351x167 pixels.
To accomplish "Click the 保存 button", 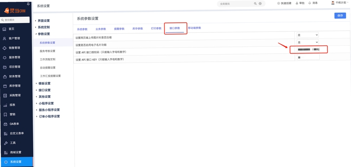I will click(340, 16).
